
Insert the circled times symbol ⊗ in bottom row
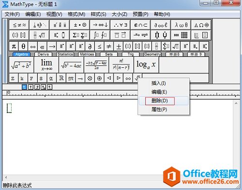coord(90,78)
